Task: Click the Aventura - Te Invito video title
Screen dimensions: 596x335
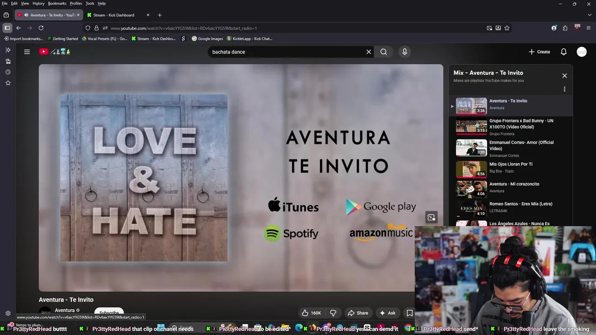Action: pos(66,300)
